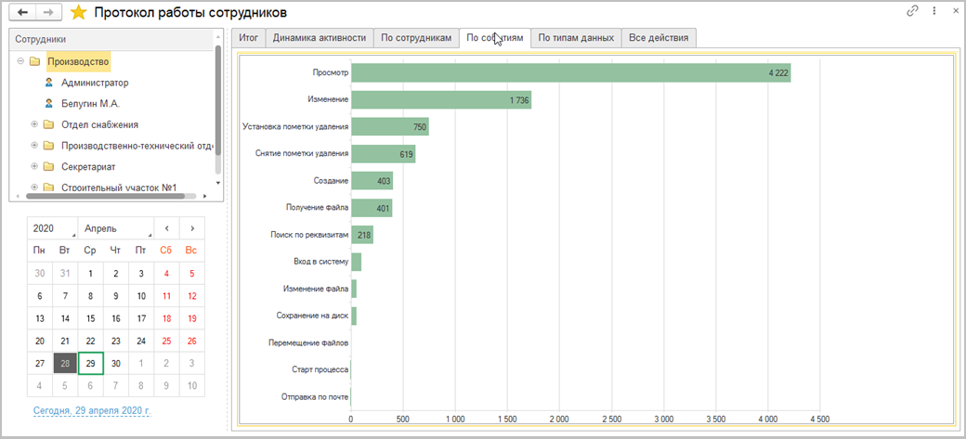This screenshot has height=439, width=966.
Task: Select employee Белугин М.А.
Action: click(90, 103)
